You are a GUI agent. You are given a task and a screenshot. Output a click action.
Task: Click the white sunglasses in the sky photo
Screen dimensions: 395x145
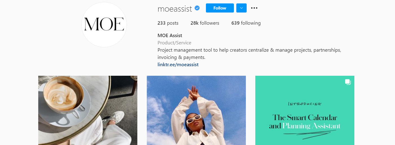point(194,119)
